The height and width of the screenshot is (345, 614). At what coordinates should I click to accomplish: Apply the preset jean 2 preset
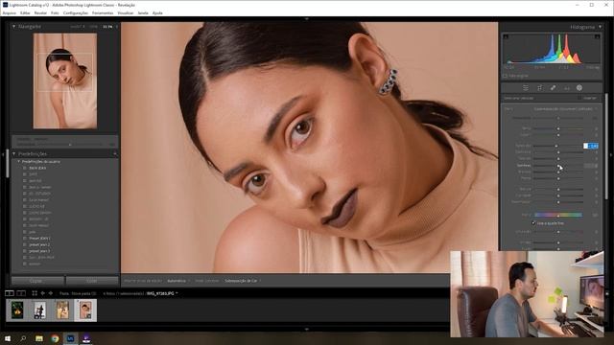[39, 244]
